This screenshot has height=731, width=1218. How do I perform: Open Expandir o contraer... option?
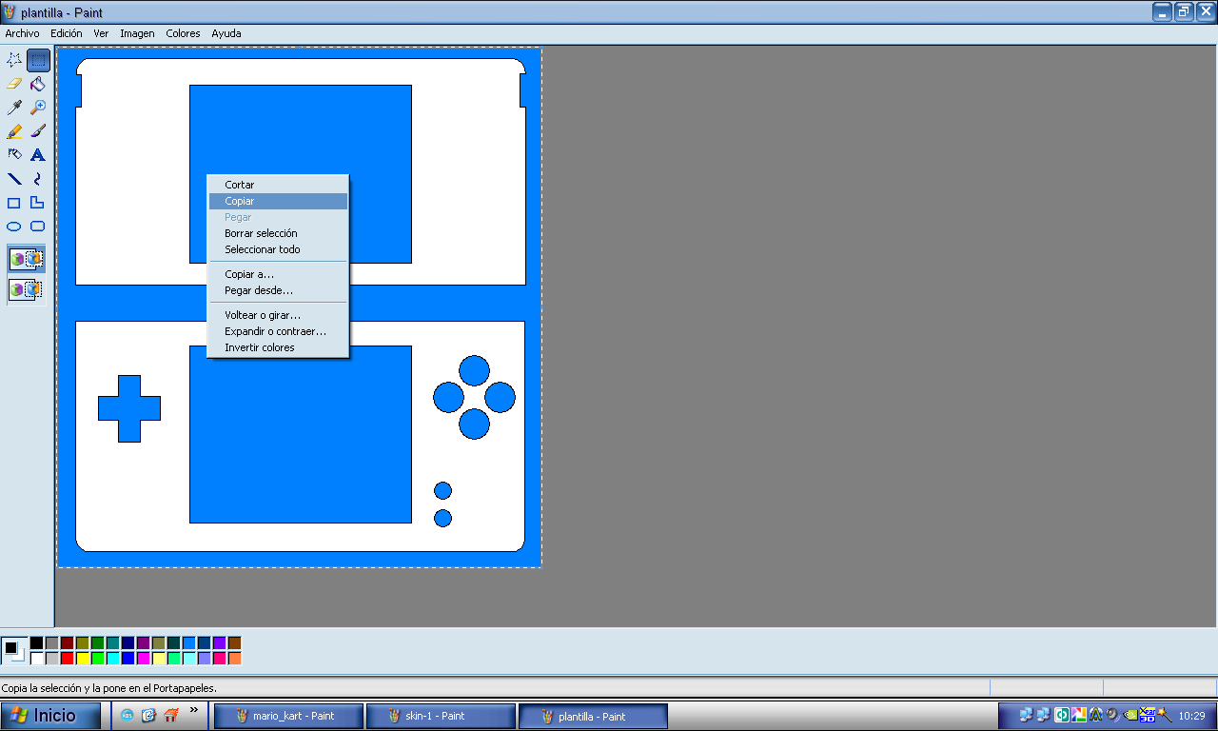pyautogui.click(x=278, y=331)
